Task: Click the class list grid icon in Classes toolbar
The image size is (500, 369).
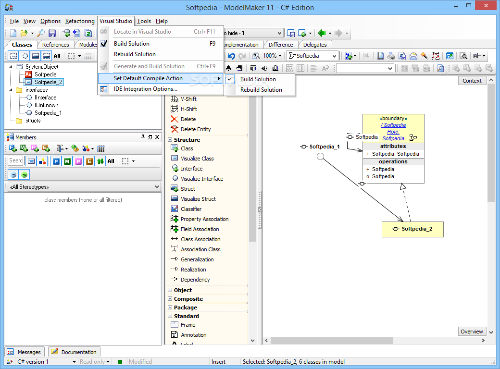Action: point(88,56)
